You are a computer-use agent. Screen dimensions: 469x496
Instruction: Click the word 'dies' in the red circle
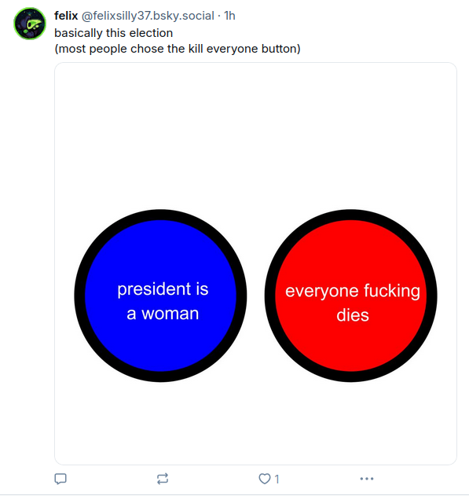click(353, 315)
